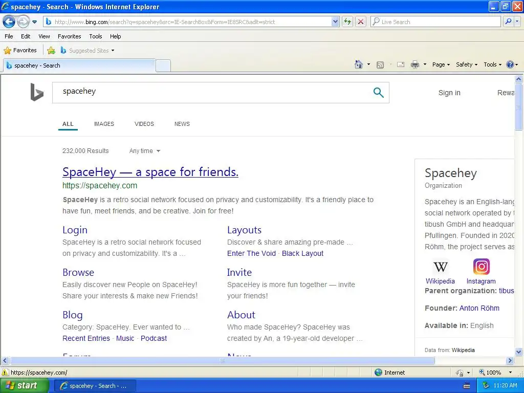Open the Enter The Void link

(251, 253)
